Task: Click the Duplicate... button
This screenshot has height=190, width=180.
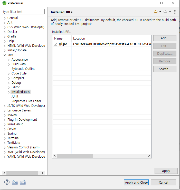Action: [x=165, y=54]
